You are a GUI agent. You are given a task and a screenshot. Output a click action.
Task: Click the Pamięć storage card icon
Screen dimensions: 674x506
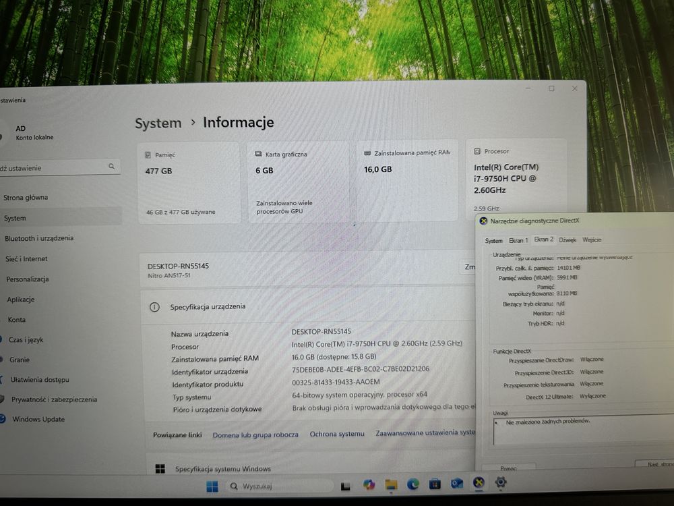point(148,155)
